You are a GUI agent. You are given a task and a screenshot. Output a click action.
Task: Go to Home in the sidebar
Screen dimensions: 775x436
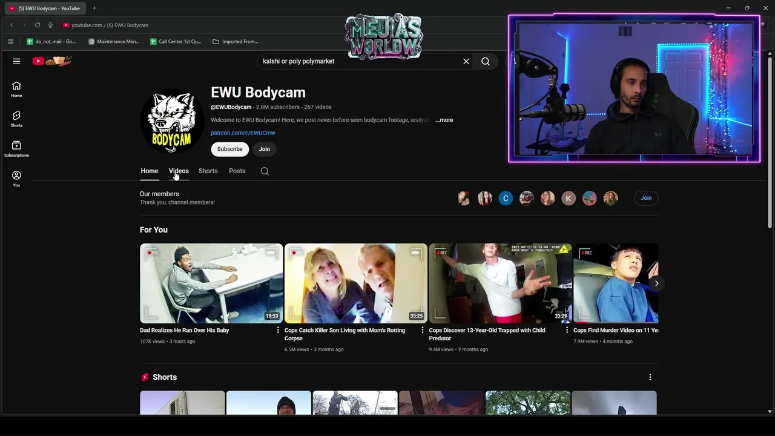(16, 90)
